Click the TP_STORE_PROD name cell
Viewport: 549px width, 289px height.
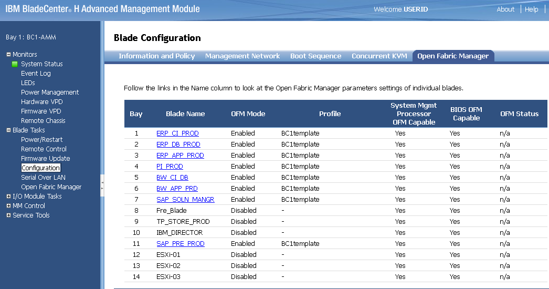[183, 222]
